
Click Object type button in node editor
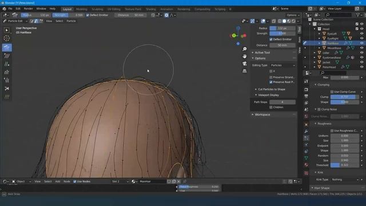(x=21, y=181)
